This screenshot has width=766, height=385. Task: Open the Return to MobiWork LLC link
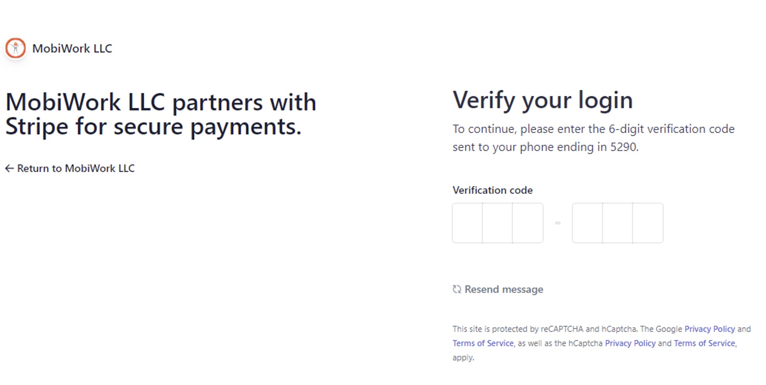pyautogui.click(x=76, y=168)
